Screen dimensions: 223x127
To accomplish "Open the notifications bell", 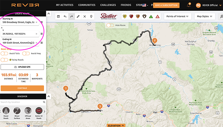I will click(x=189, y=5).
